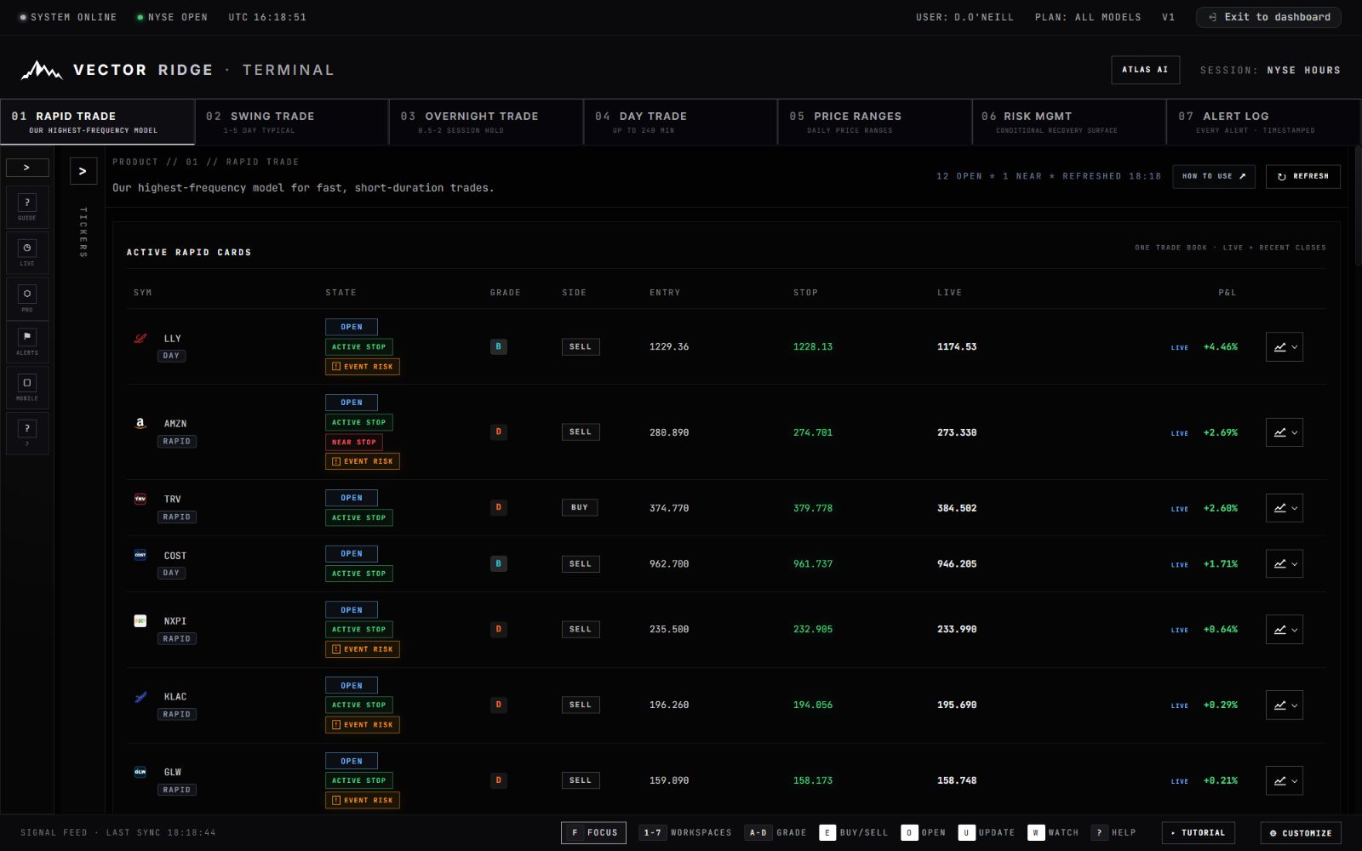
Task: Click the Help shortcut key
Action: (x=1113, y=833)
